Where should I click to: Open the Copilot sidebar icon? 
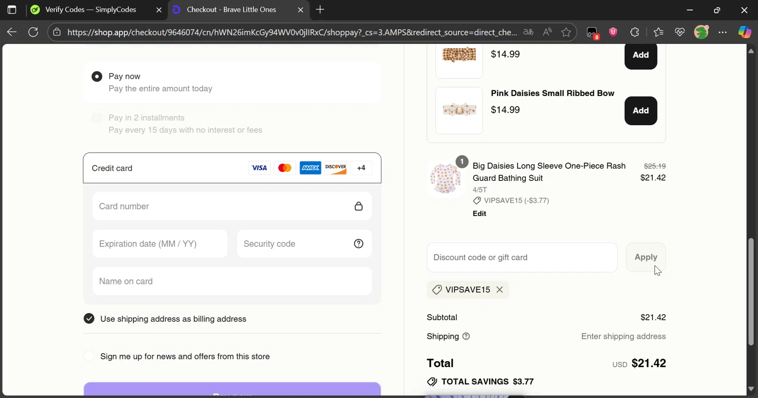[x=745, y=32]
